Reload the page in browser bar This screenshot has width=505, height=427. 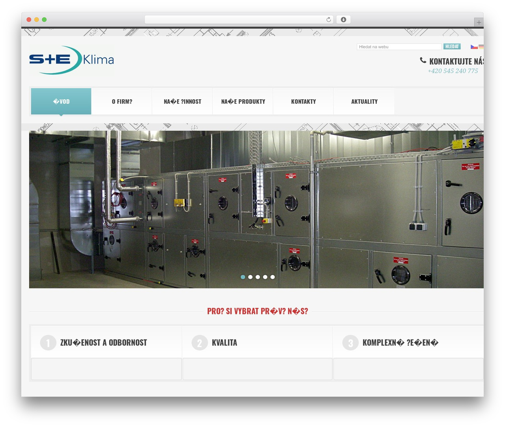pyautogui.click(x=329, y=20)
